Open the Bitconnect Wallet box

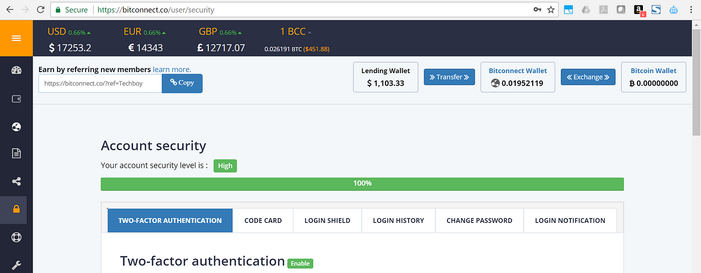click(518, 77)
